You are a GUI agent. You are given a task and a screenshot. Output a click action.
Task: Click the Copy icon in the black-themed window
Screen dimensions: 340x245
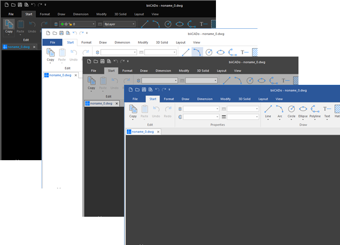[9, 25]
